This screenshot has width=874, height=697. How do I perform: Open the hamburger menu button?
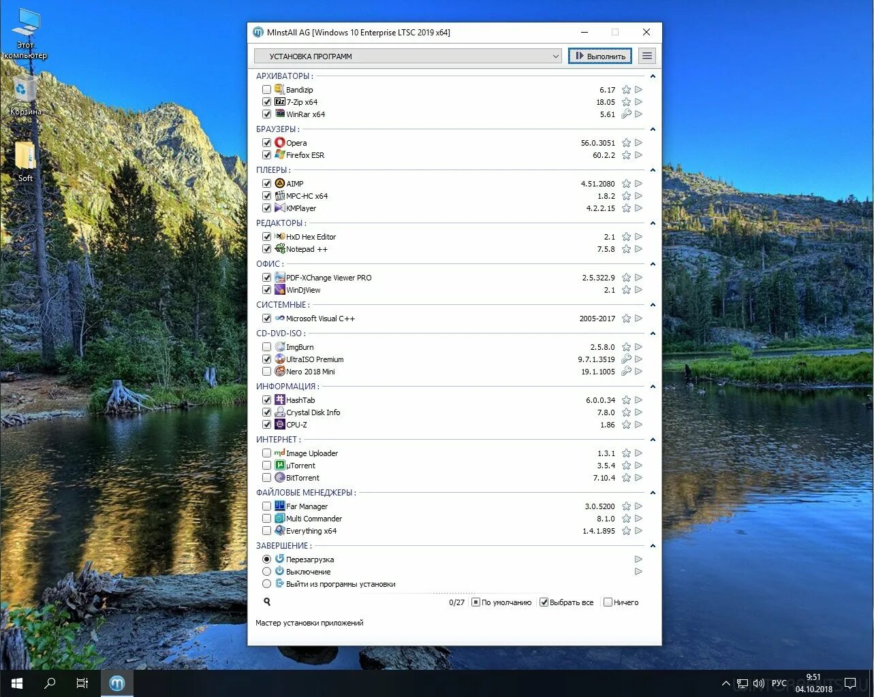[647, 56]
